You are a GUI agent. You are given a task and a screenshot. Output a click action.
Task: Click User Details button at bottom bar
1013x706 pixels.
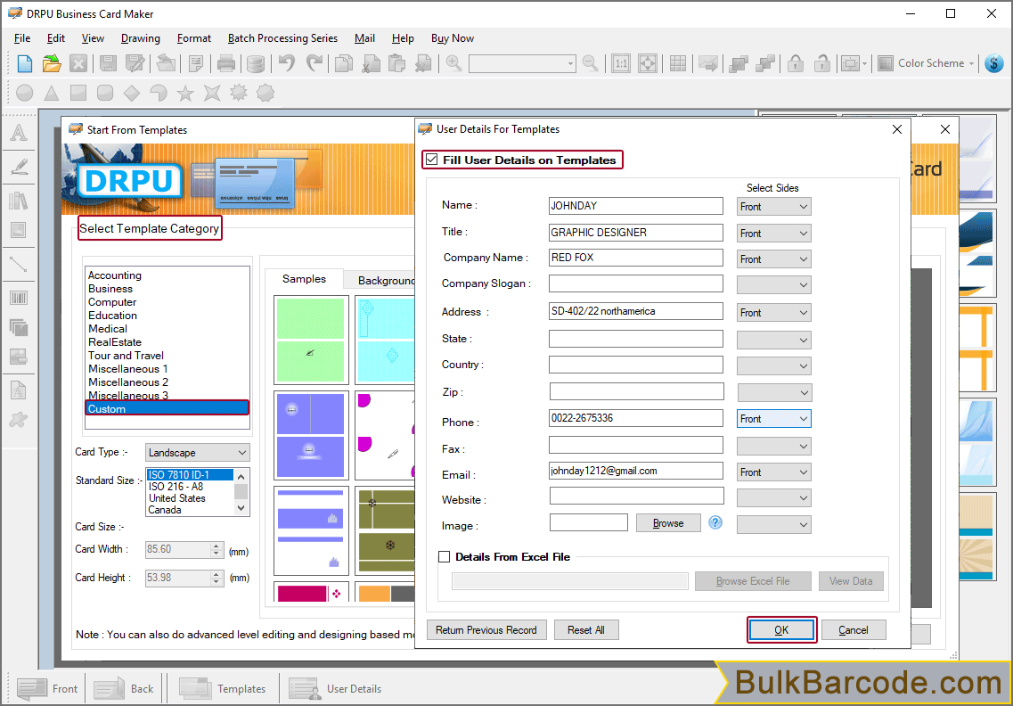click(x=335, y=688)
